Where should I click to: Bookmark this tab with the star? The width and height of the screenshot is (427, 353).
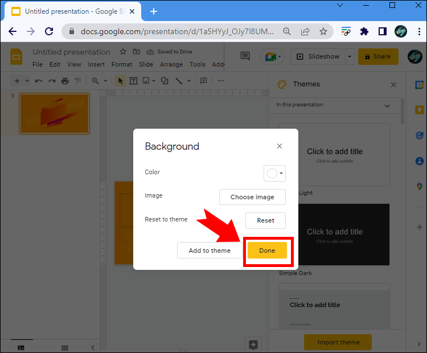(323, 31)
